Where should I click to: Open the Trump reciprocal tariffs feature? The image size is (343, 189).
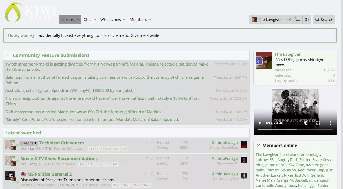point(102,101)
